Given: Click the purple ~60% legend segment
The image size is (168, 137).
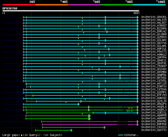Looking at the screenshot, I should 84,5.
